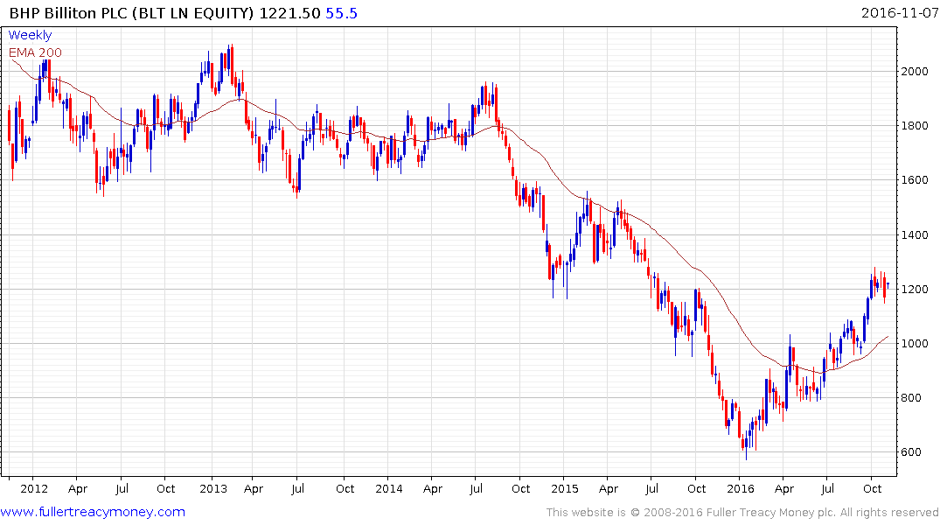Click the 2014 year label on time axis
Viewport: 940px width, 525px height.
[389, 488]
